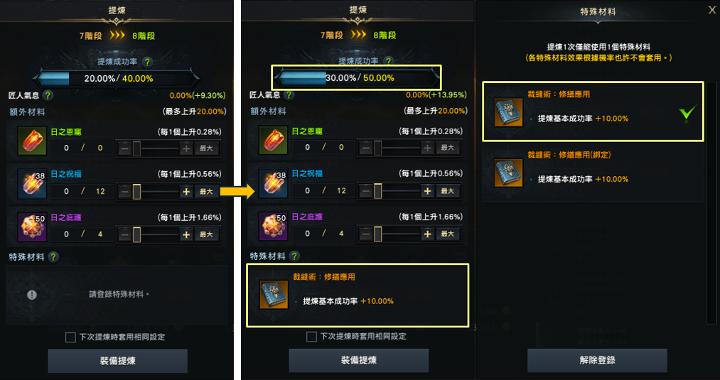
Task: Click the 日之祝福 slider handle in left panel
Action: [136, 191]
